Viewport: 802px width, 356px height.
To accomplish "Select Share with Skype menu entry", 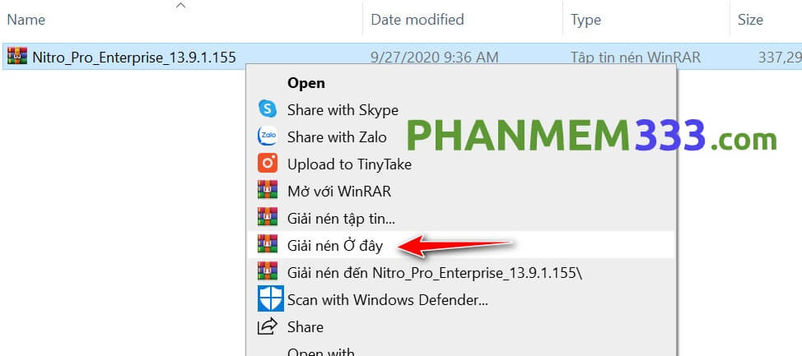I will coord(343,109).
